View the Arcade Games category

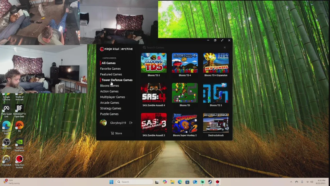tap(110, 103)
